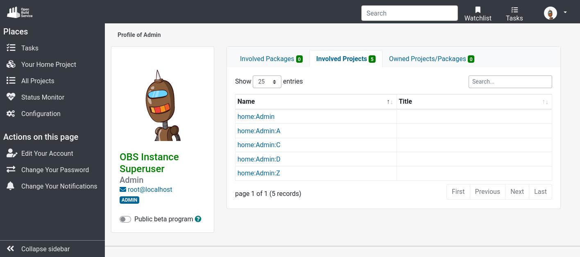Expand the user avatar menu caret
This screenshot has width=580, height=257.
click(x=565, y=13)
